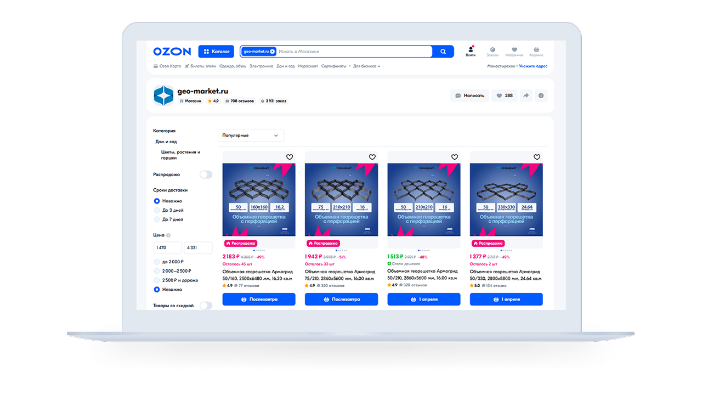This screenshot has height=395, width=702.
Task: Select the До 3 дней delivery option
Action: coord(169,210)
